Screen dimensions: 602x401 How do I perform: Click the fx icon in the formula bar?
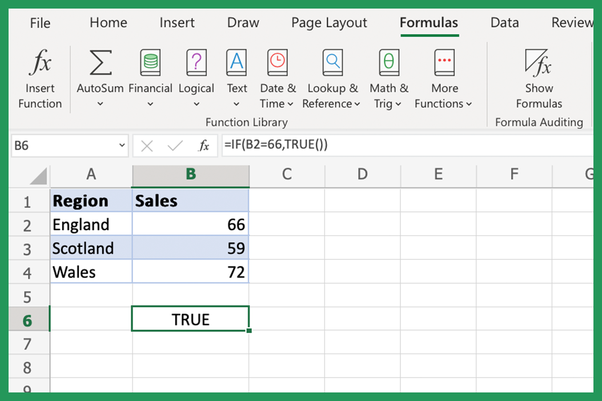[204, 145]
